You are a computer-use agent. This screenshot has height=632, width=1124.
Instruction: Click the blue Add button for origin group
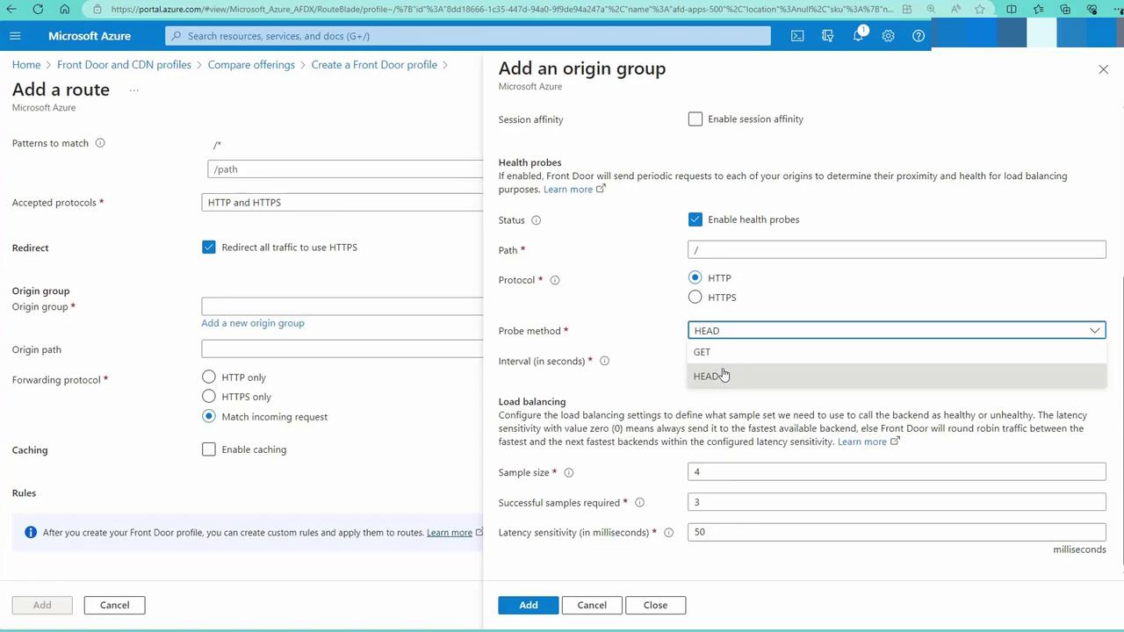(x=528, y=605)
